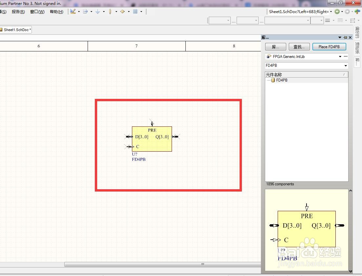
Task: Open the home page icon
Action: pyautogui.click(x=357, y=11)
